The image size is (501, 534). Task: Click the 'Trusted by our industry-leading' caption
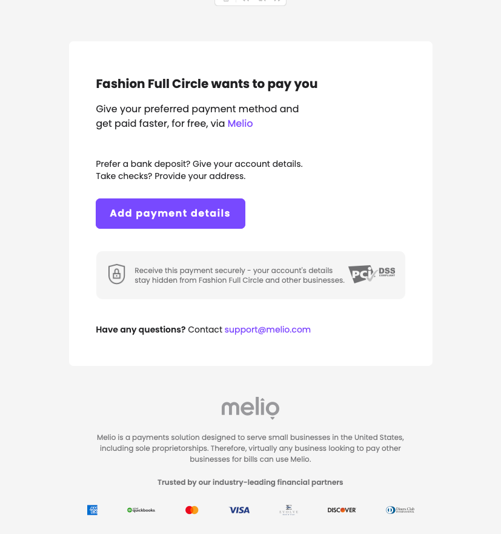(x=250, y=482)
